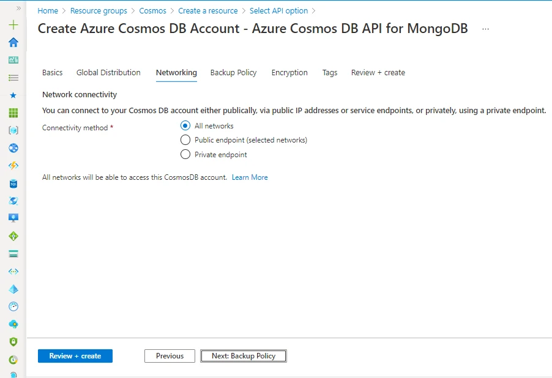This screenshot has width=552, height=378.
Task: Open the Home icon in the sidebar
Action: pos(12,43)
